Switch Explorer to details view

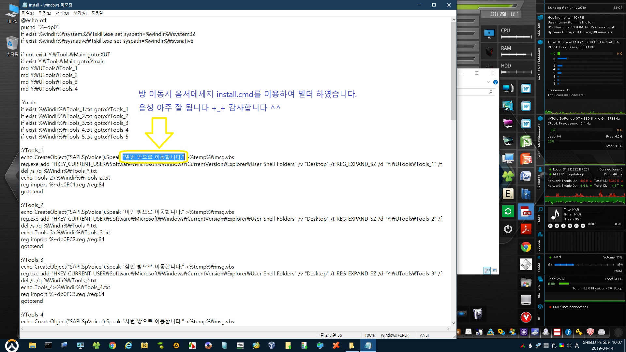tap(487, 271)
